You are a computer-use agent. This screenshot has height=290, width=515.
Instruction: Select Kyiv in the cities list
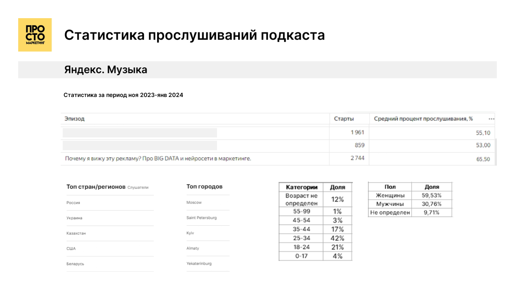(x=190, y=233)
